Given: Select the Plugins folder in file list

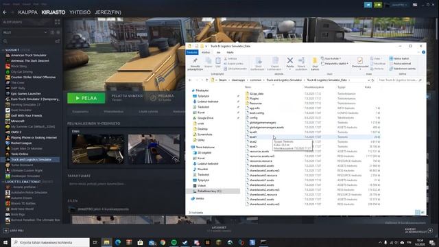Looking at the screenshot, I should coord(254,99).
